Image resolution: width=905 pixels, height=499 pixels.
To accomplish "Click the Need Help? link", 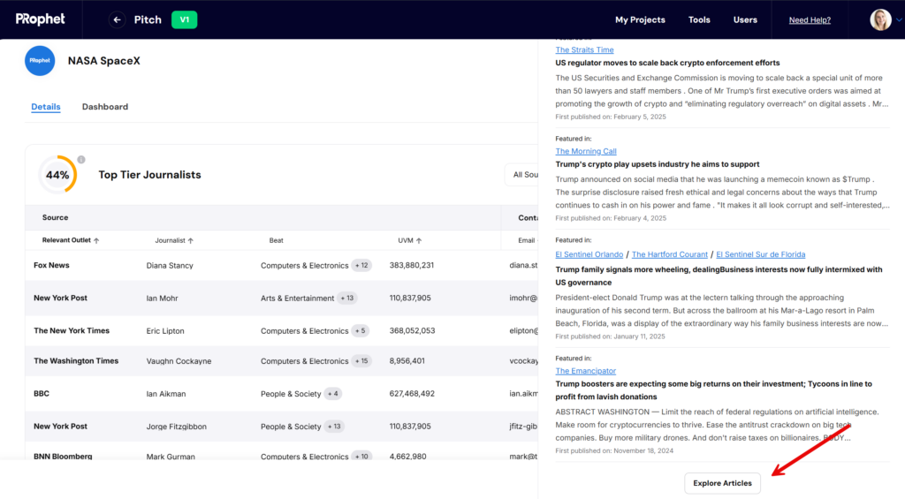I will coord(810,20).
